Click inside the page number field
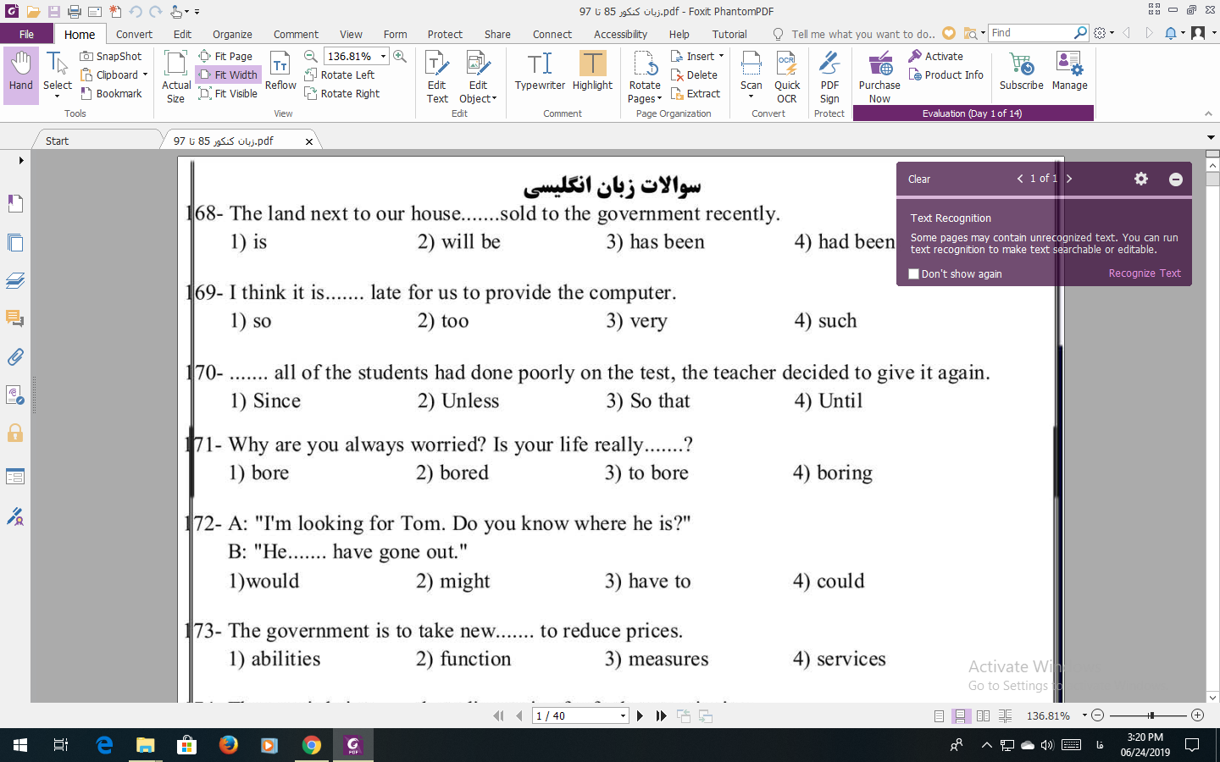The height and width of the screenshot is (762, 1220). [572, 715]
